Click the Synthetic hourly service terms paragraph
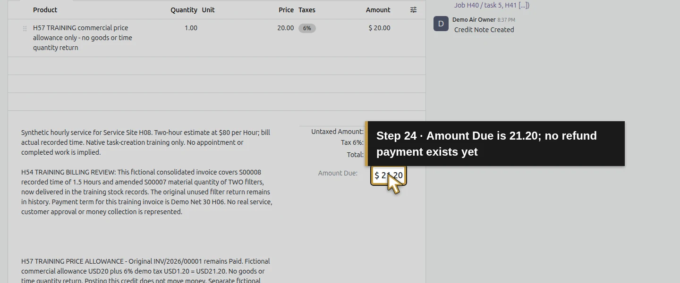Image resolution: width=680 pixels, height=283 pixels. 146,142
